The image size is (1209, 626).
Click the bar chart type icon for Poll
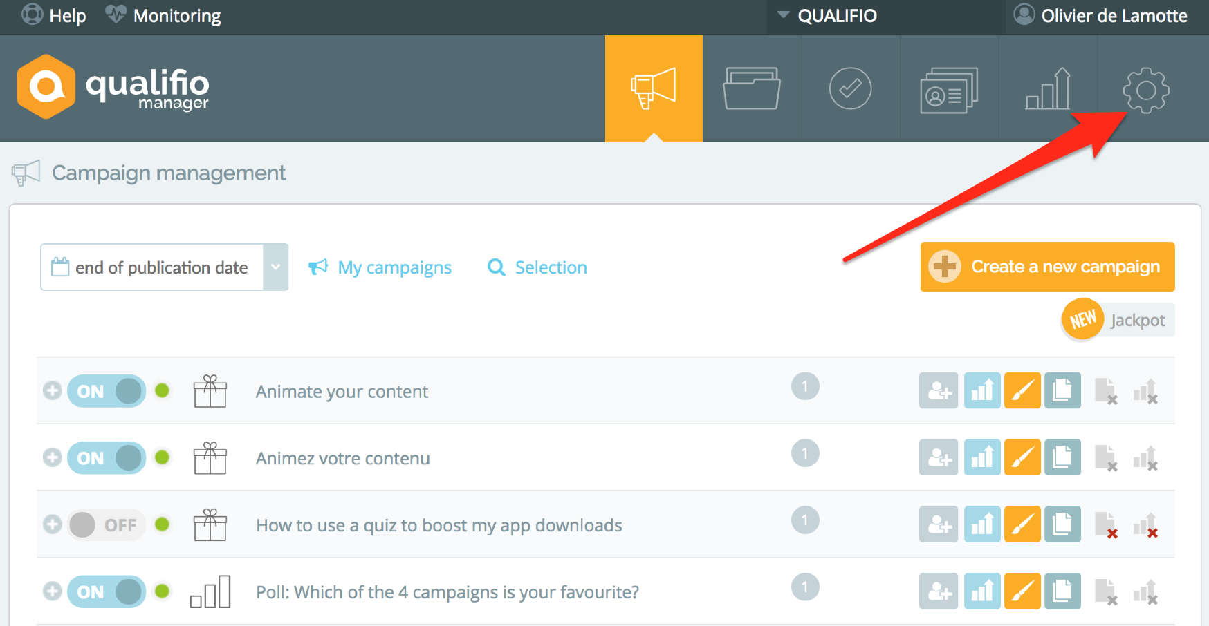(x=210, y=592)
